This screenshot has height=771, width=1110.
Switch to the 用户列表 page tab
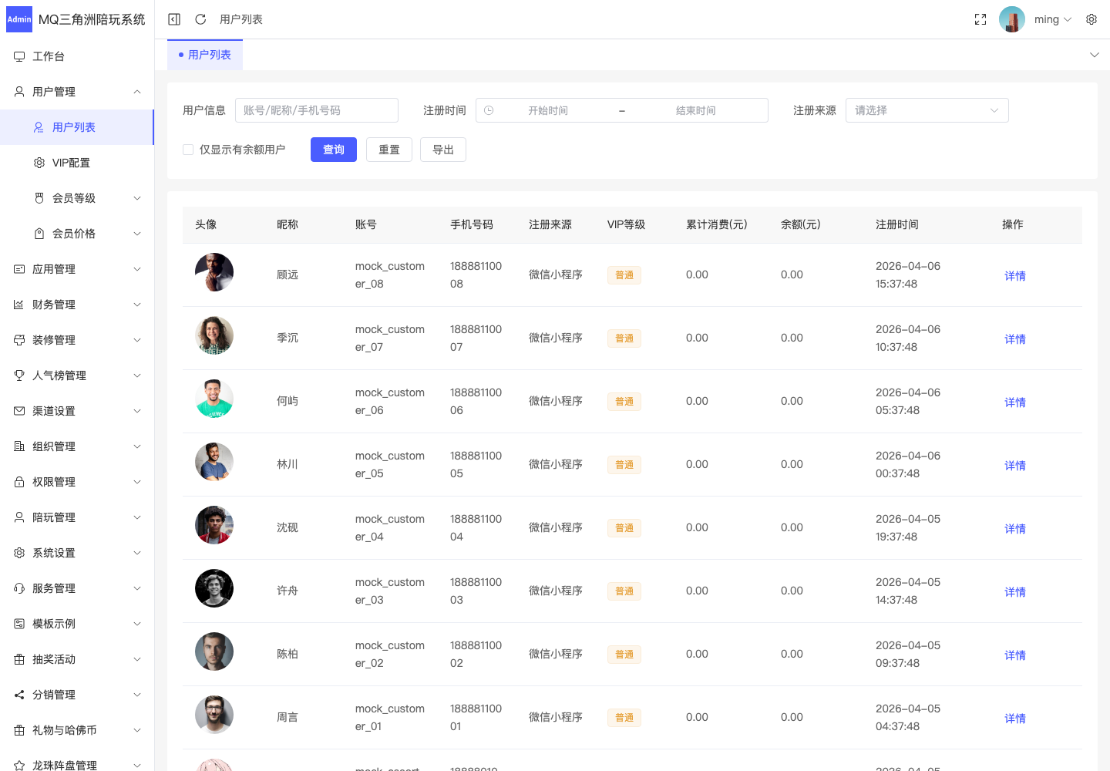pos(205,55)
